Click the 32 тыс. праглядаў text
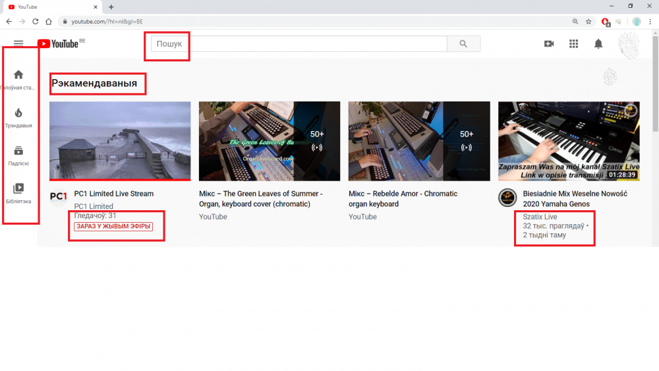This screenshot has width=659, height=371. pos(554,226)
